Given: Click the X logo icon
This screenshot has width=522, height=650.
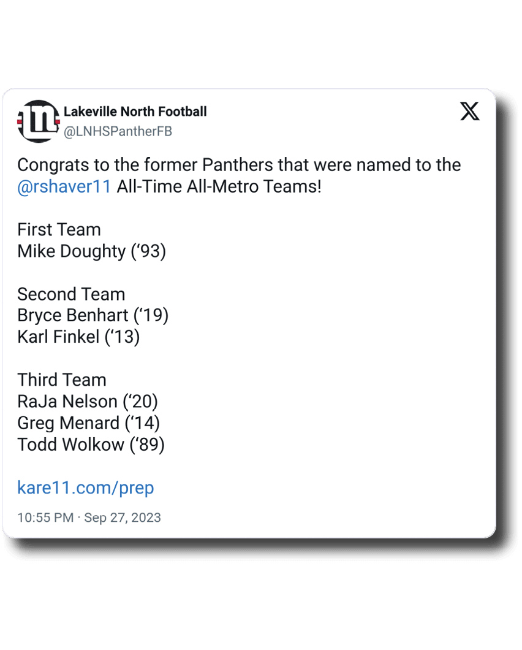Looking at the screenshot, I should pos(470,112).
